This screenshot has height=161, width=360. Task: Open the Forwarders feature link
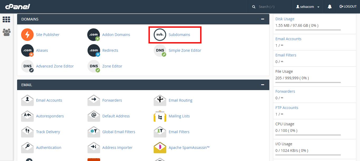112,100
